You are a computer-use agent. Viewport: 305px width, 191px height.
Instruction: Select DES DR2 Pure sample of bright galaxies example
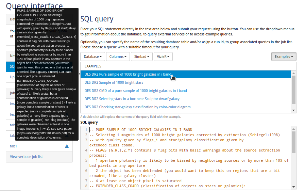128,74
